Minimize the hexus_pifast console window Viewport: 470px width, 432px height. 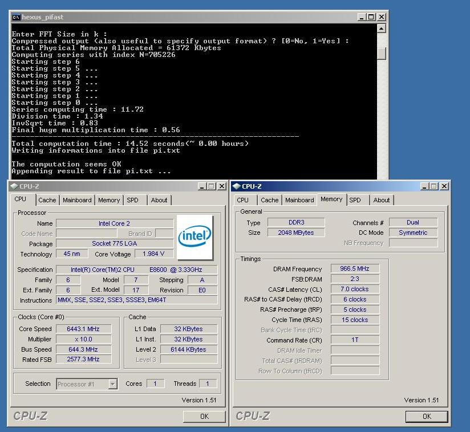tap(362, 17)
